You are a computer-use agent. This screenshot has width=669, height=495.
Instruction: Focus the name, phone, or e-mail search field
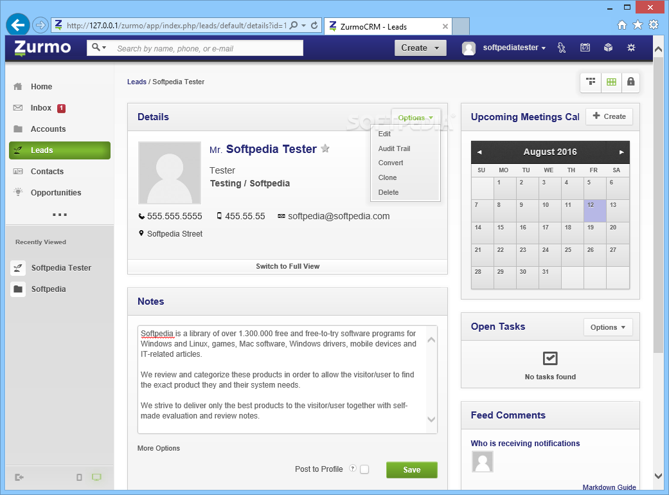(x=207, y=48)
